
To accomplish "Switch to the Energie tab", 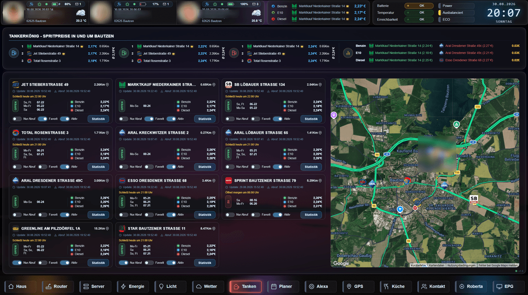I will click(133, 286).
